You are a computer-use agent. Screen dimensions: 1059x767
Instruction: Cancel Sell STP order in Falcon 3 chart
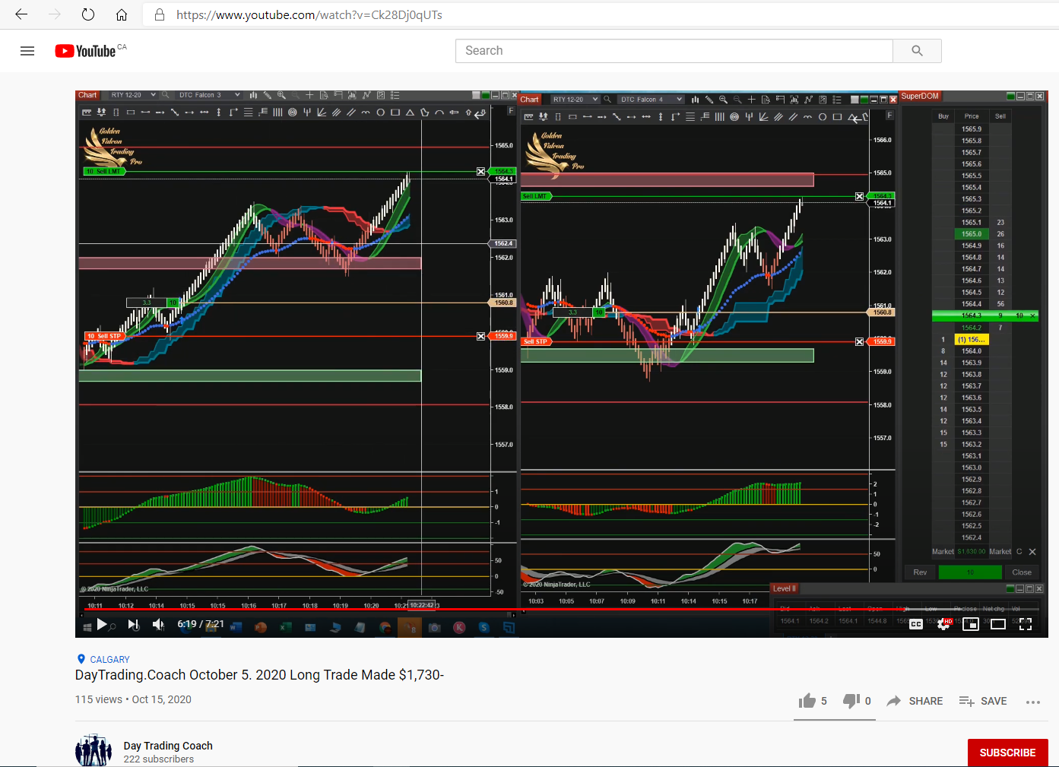click(480, 336)
